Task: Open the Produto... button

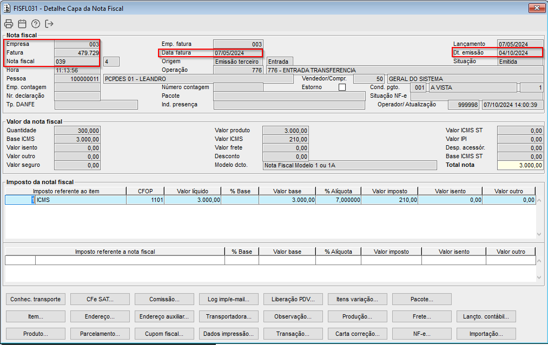Action: tap(36, 334)
